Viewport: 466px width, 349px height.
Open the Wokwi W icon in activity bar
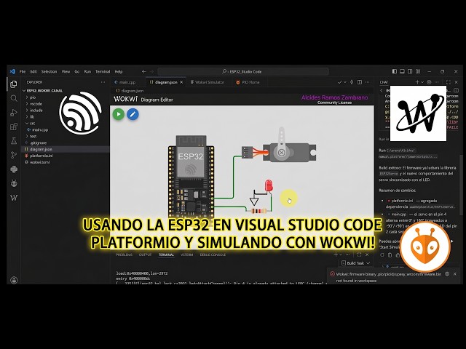tap(14, 198)
